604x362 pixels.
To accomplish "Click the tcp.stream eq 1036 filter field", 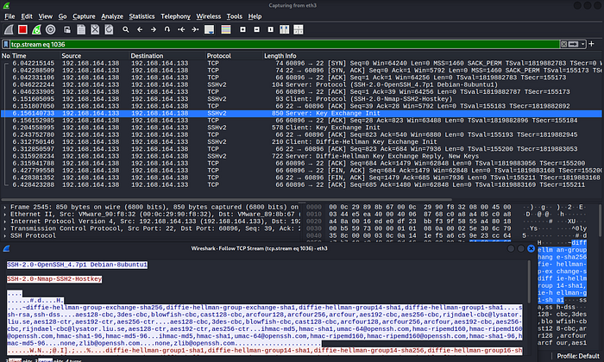I will click(x=284, y=44).
